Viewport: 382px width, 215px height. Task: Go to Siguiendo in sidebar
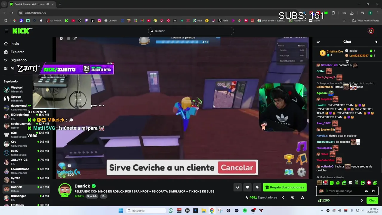pos(19,60)
